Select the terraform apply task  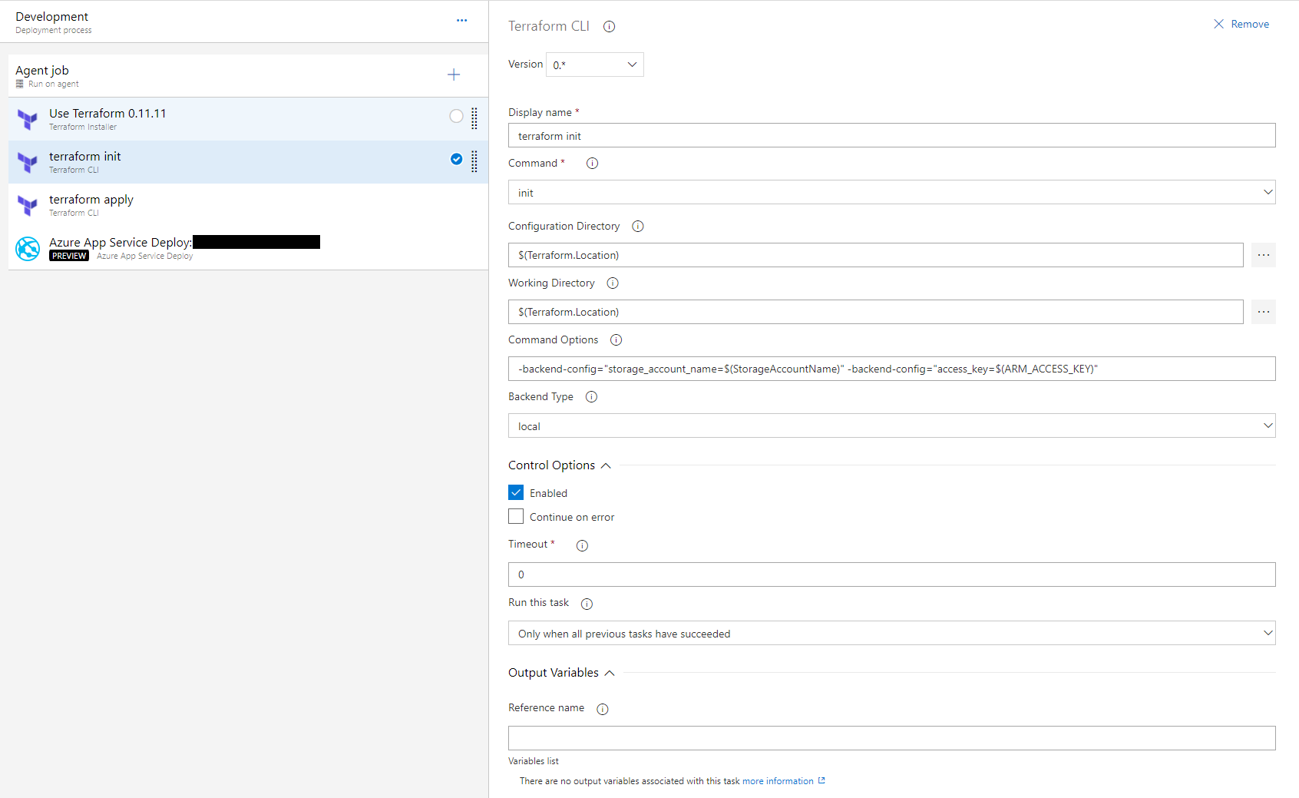click(248, 205)
